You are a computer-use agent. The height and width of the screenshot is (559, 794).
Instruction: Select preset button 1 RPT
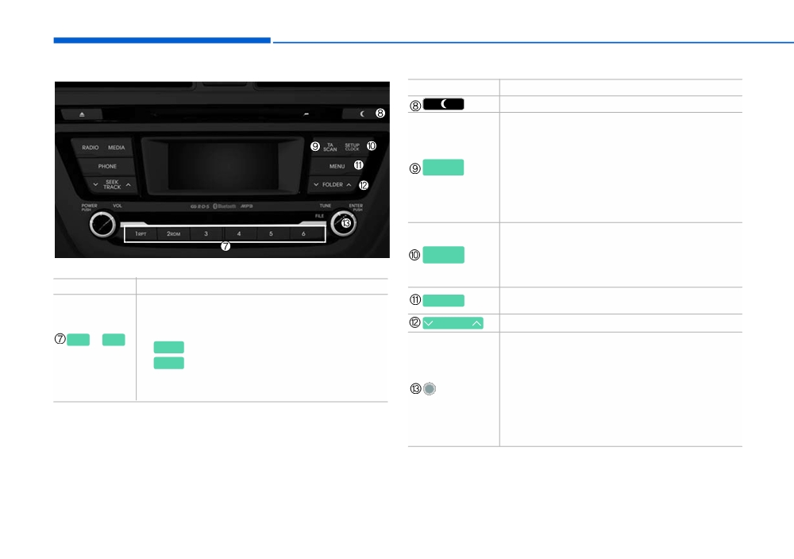point(141,234)
